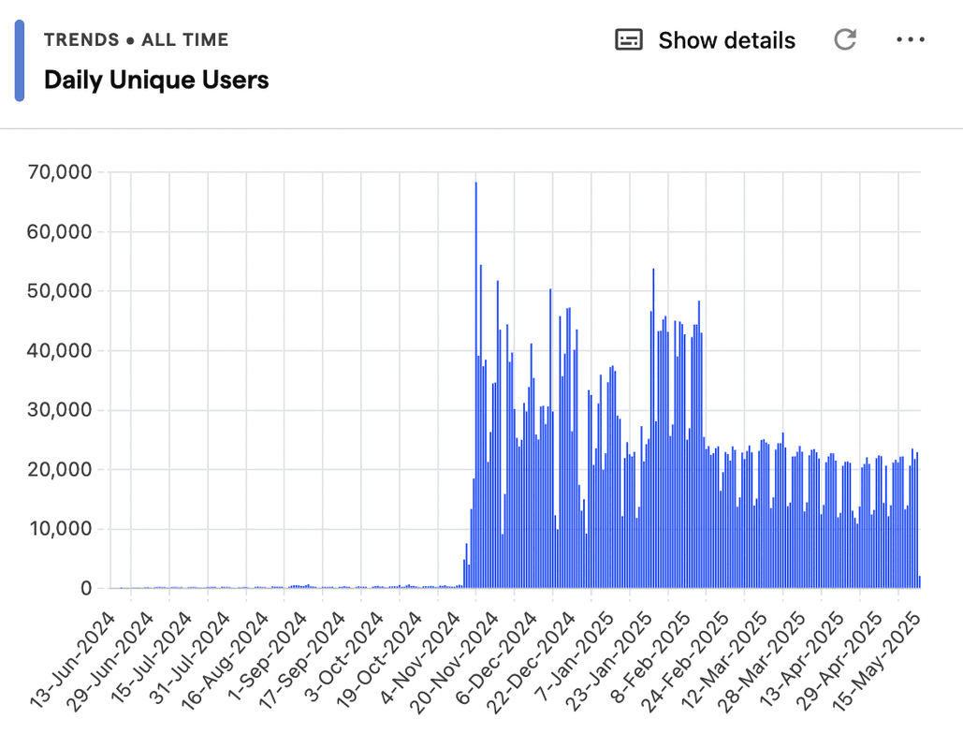Image resolution: width=963 pixels, height=749 pixels.
Task: Click the peak bar around 8-Feb-2025
Action: pyautogui.click(x=652, y=421)
